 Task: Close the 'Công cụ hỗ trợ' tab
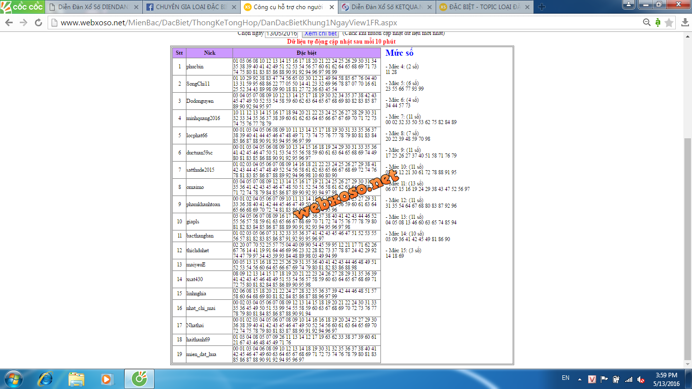(332, 7)
